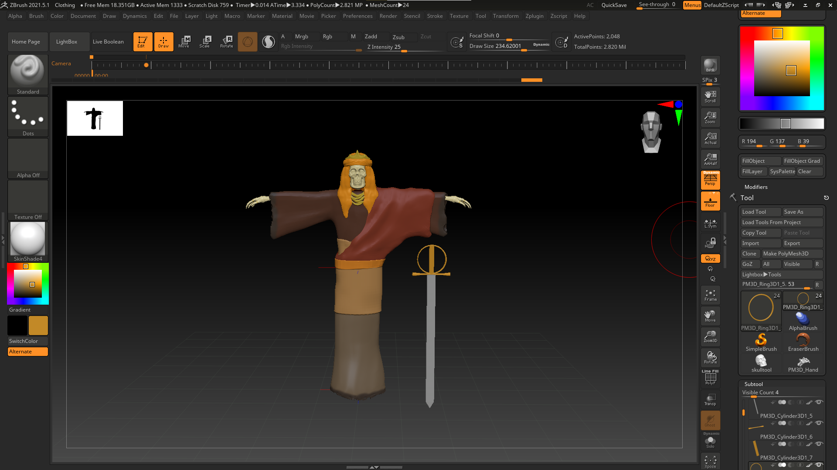Select the Scale transform tool
The height and width of the screenshot is (470, 837).
click(205, 42)
